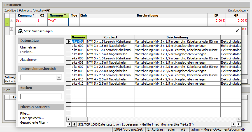Click into the Suchen search field
Image resolution: width=252 pixels, height=132 pixels.
41,96
